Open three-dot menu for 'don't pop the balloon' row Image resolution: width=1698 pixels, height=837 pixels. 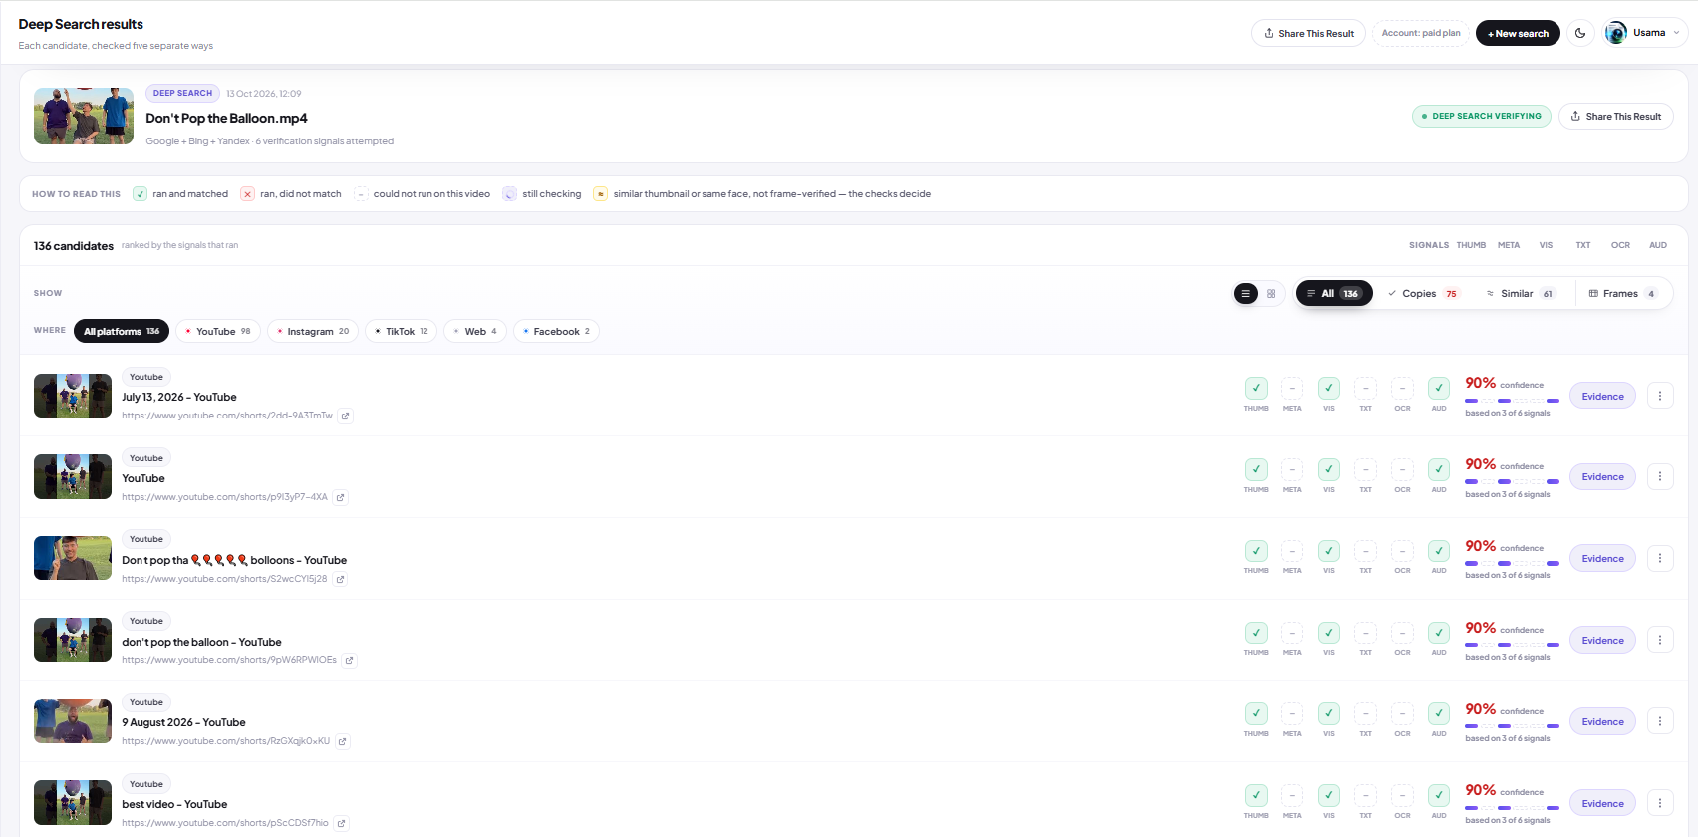(x=1660, y=640)
